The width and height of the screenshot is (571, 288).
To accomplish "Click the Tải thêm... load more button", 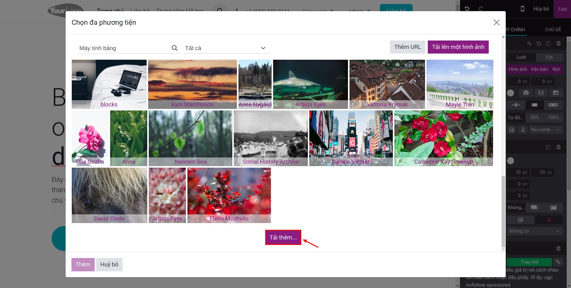I will (283, 238).
